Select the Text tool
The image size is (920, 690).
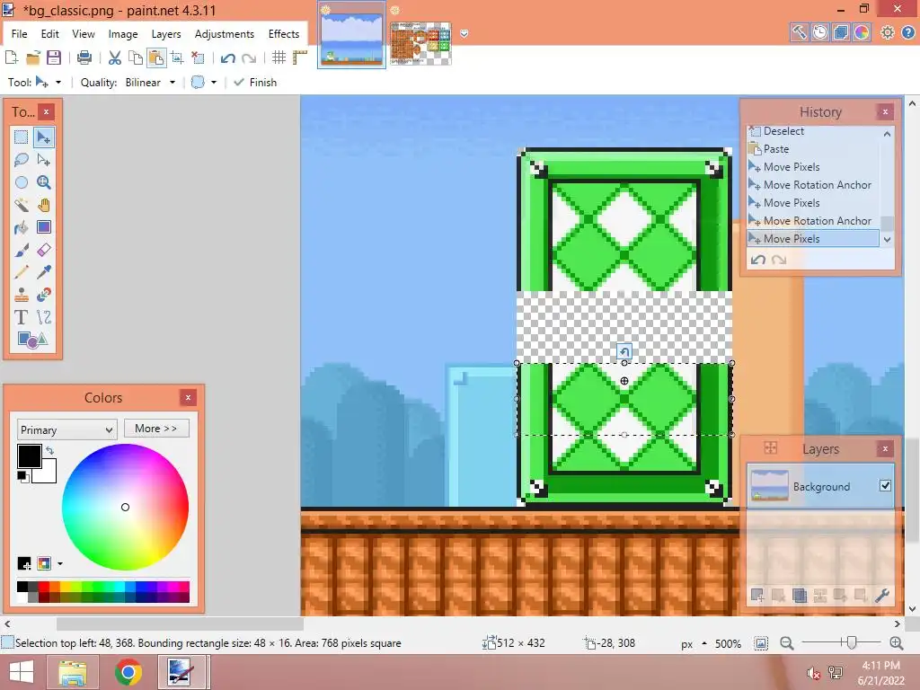(x=22, y=317)
